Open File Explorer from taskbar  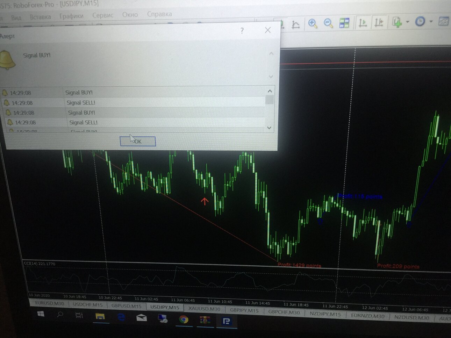tap(100, 317)
